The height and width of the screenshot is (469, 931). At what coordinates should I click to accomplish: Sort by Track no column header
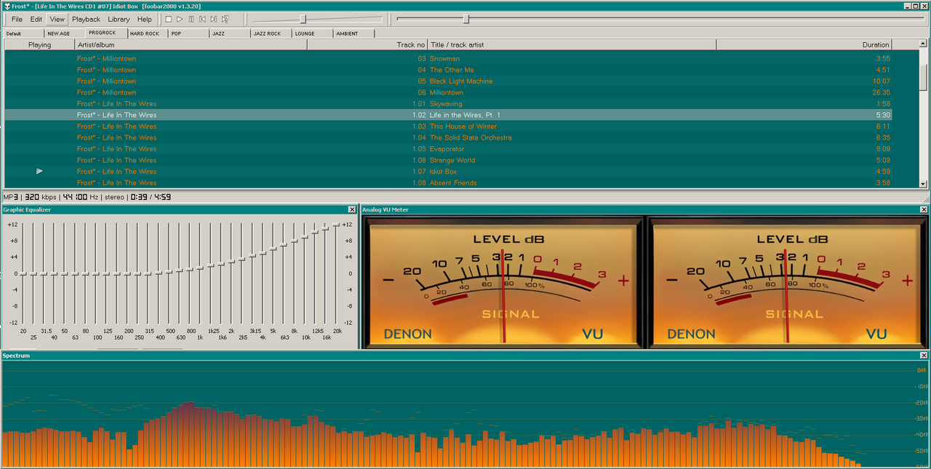pos(367,45)
